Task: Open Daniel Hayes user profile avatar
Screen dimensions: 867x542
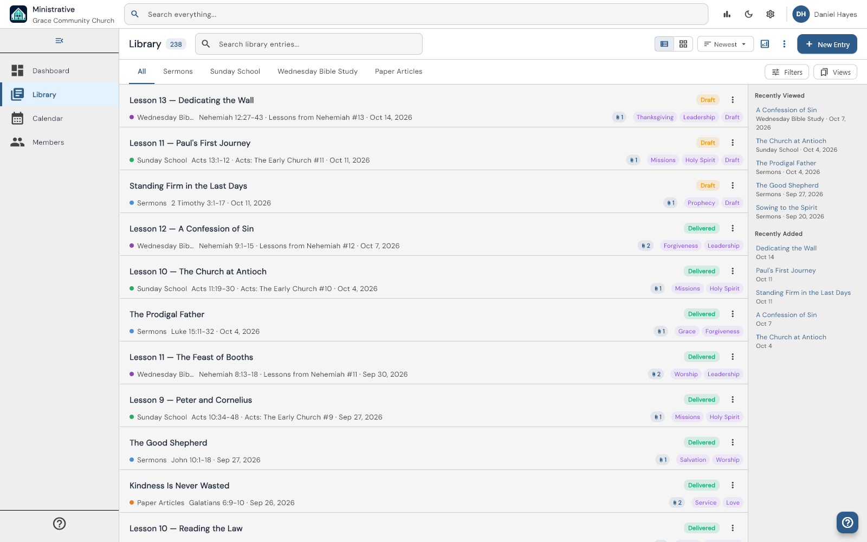Action: [x=801, y=14]
